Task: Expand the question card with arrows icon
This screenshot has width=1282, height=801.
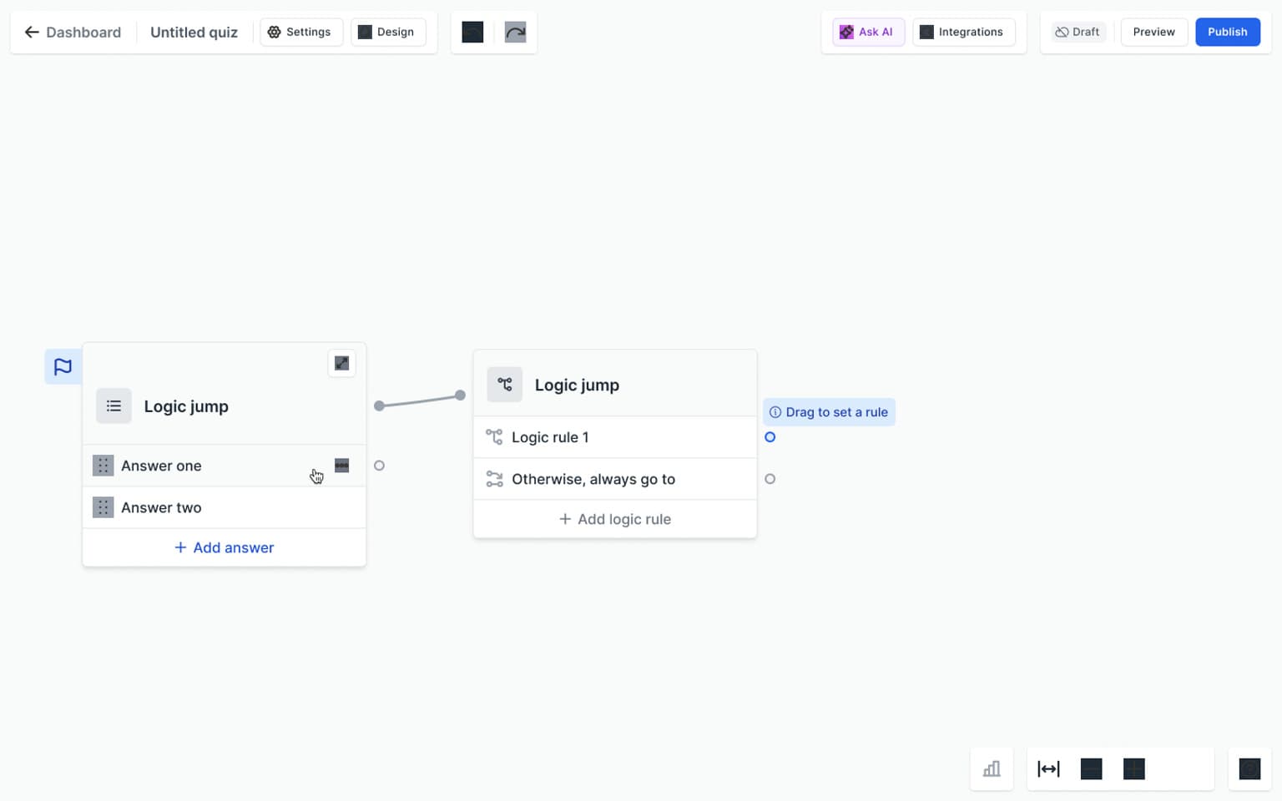Action: [341, 363]
